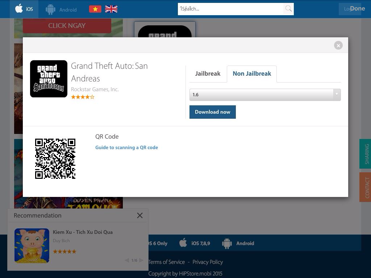This screenshot has height=278, width=371.
Task: Open Terms of Service link
Action: tap(167, 262)
